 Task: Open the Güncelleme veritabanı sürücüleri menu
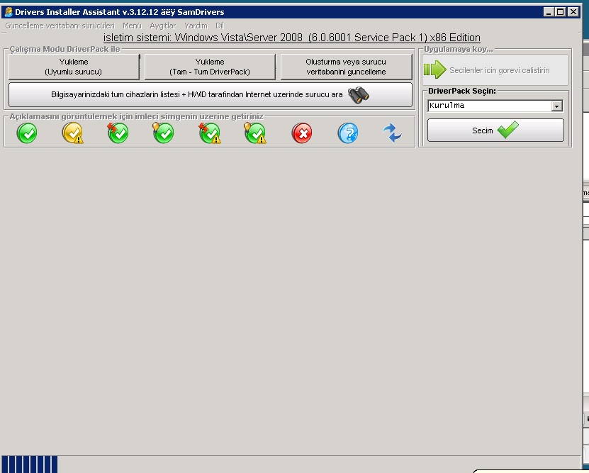[x=60, y=26]
